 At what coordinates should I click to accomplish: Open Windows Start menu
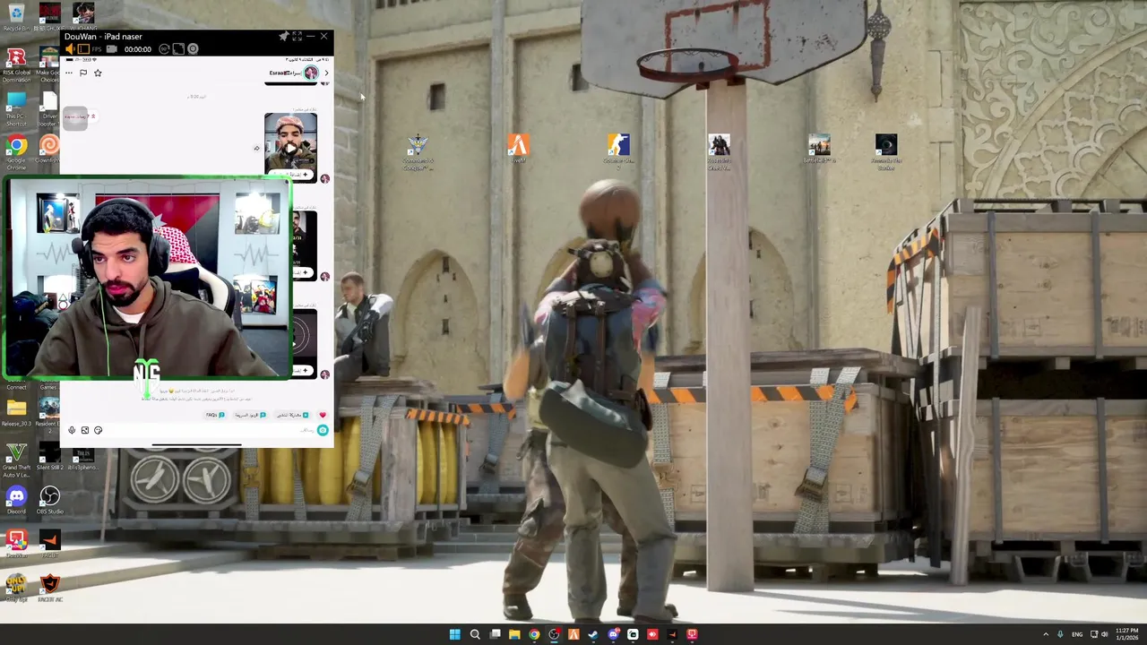point(455,634)
